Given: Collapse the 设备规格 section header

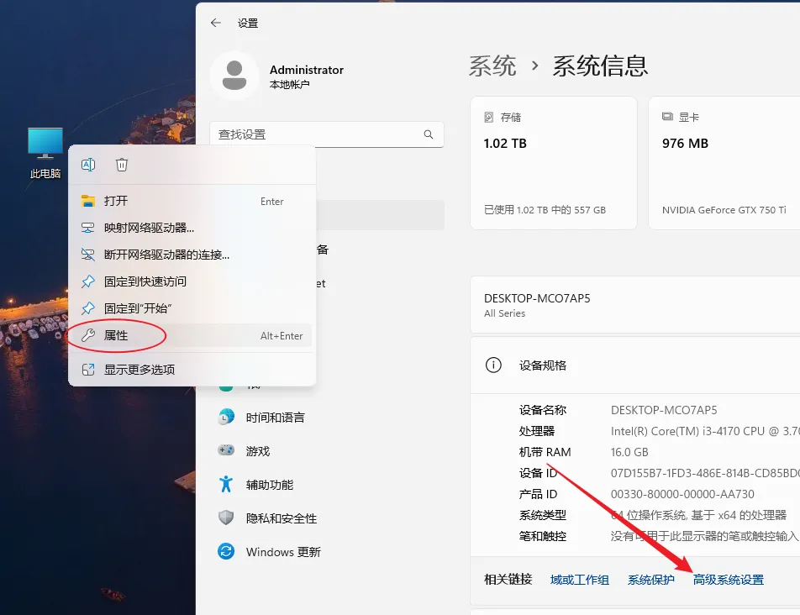Looking at the screenshot, I should click(635, 365).
